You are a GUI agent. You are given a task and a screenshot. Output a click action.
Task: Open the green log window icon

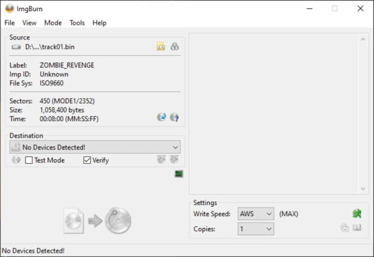point(179,174)
